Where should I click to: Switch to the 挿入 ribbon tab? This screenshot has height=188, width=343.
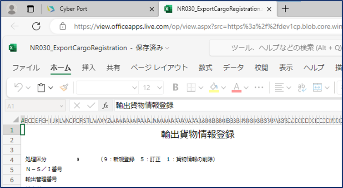[88, 67]
